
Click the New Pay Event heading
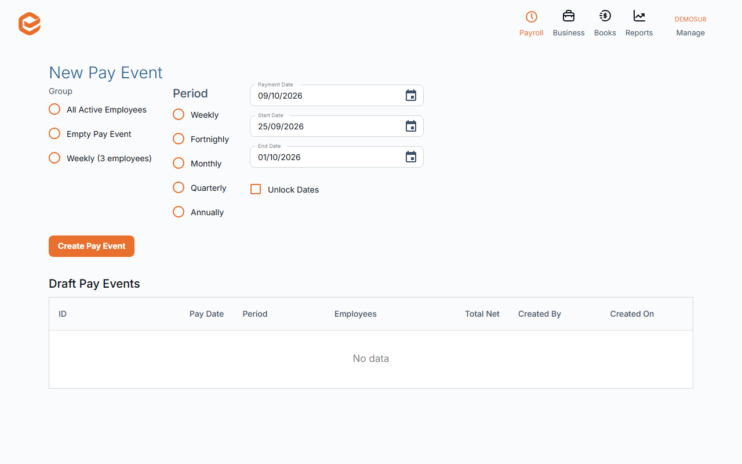click(x=106, y=72)
